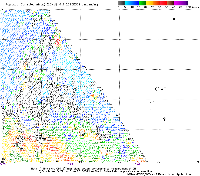Click the island outline near top right
The height and width of the screenshot is (176, 200).
pos(174,19)
